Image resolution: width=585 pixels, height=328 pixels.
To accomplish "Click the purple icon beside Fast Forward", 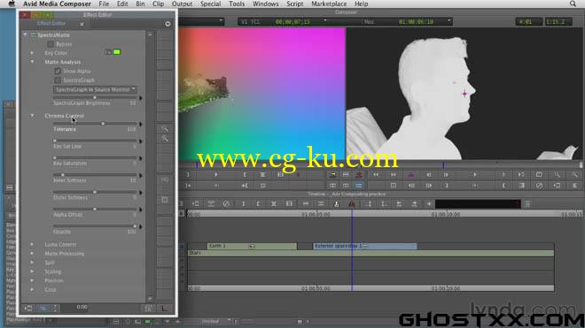I will 411,175.
